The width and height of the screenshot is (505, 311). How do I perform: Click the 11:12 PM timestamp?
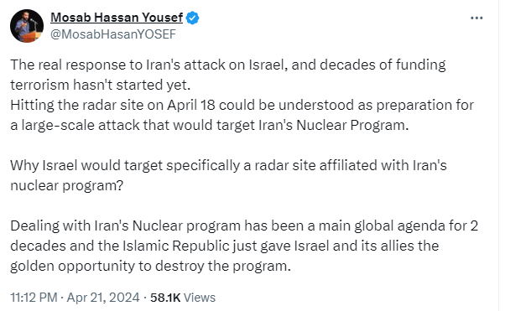(34, 298)
